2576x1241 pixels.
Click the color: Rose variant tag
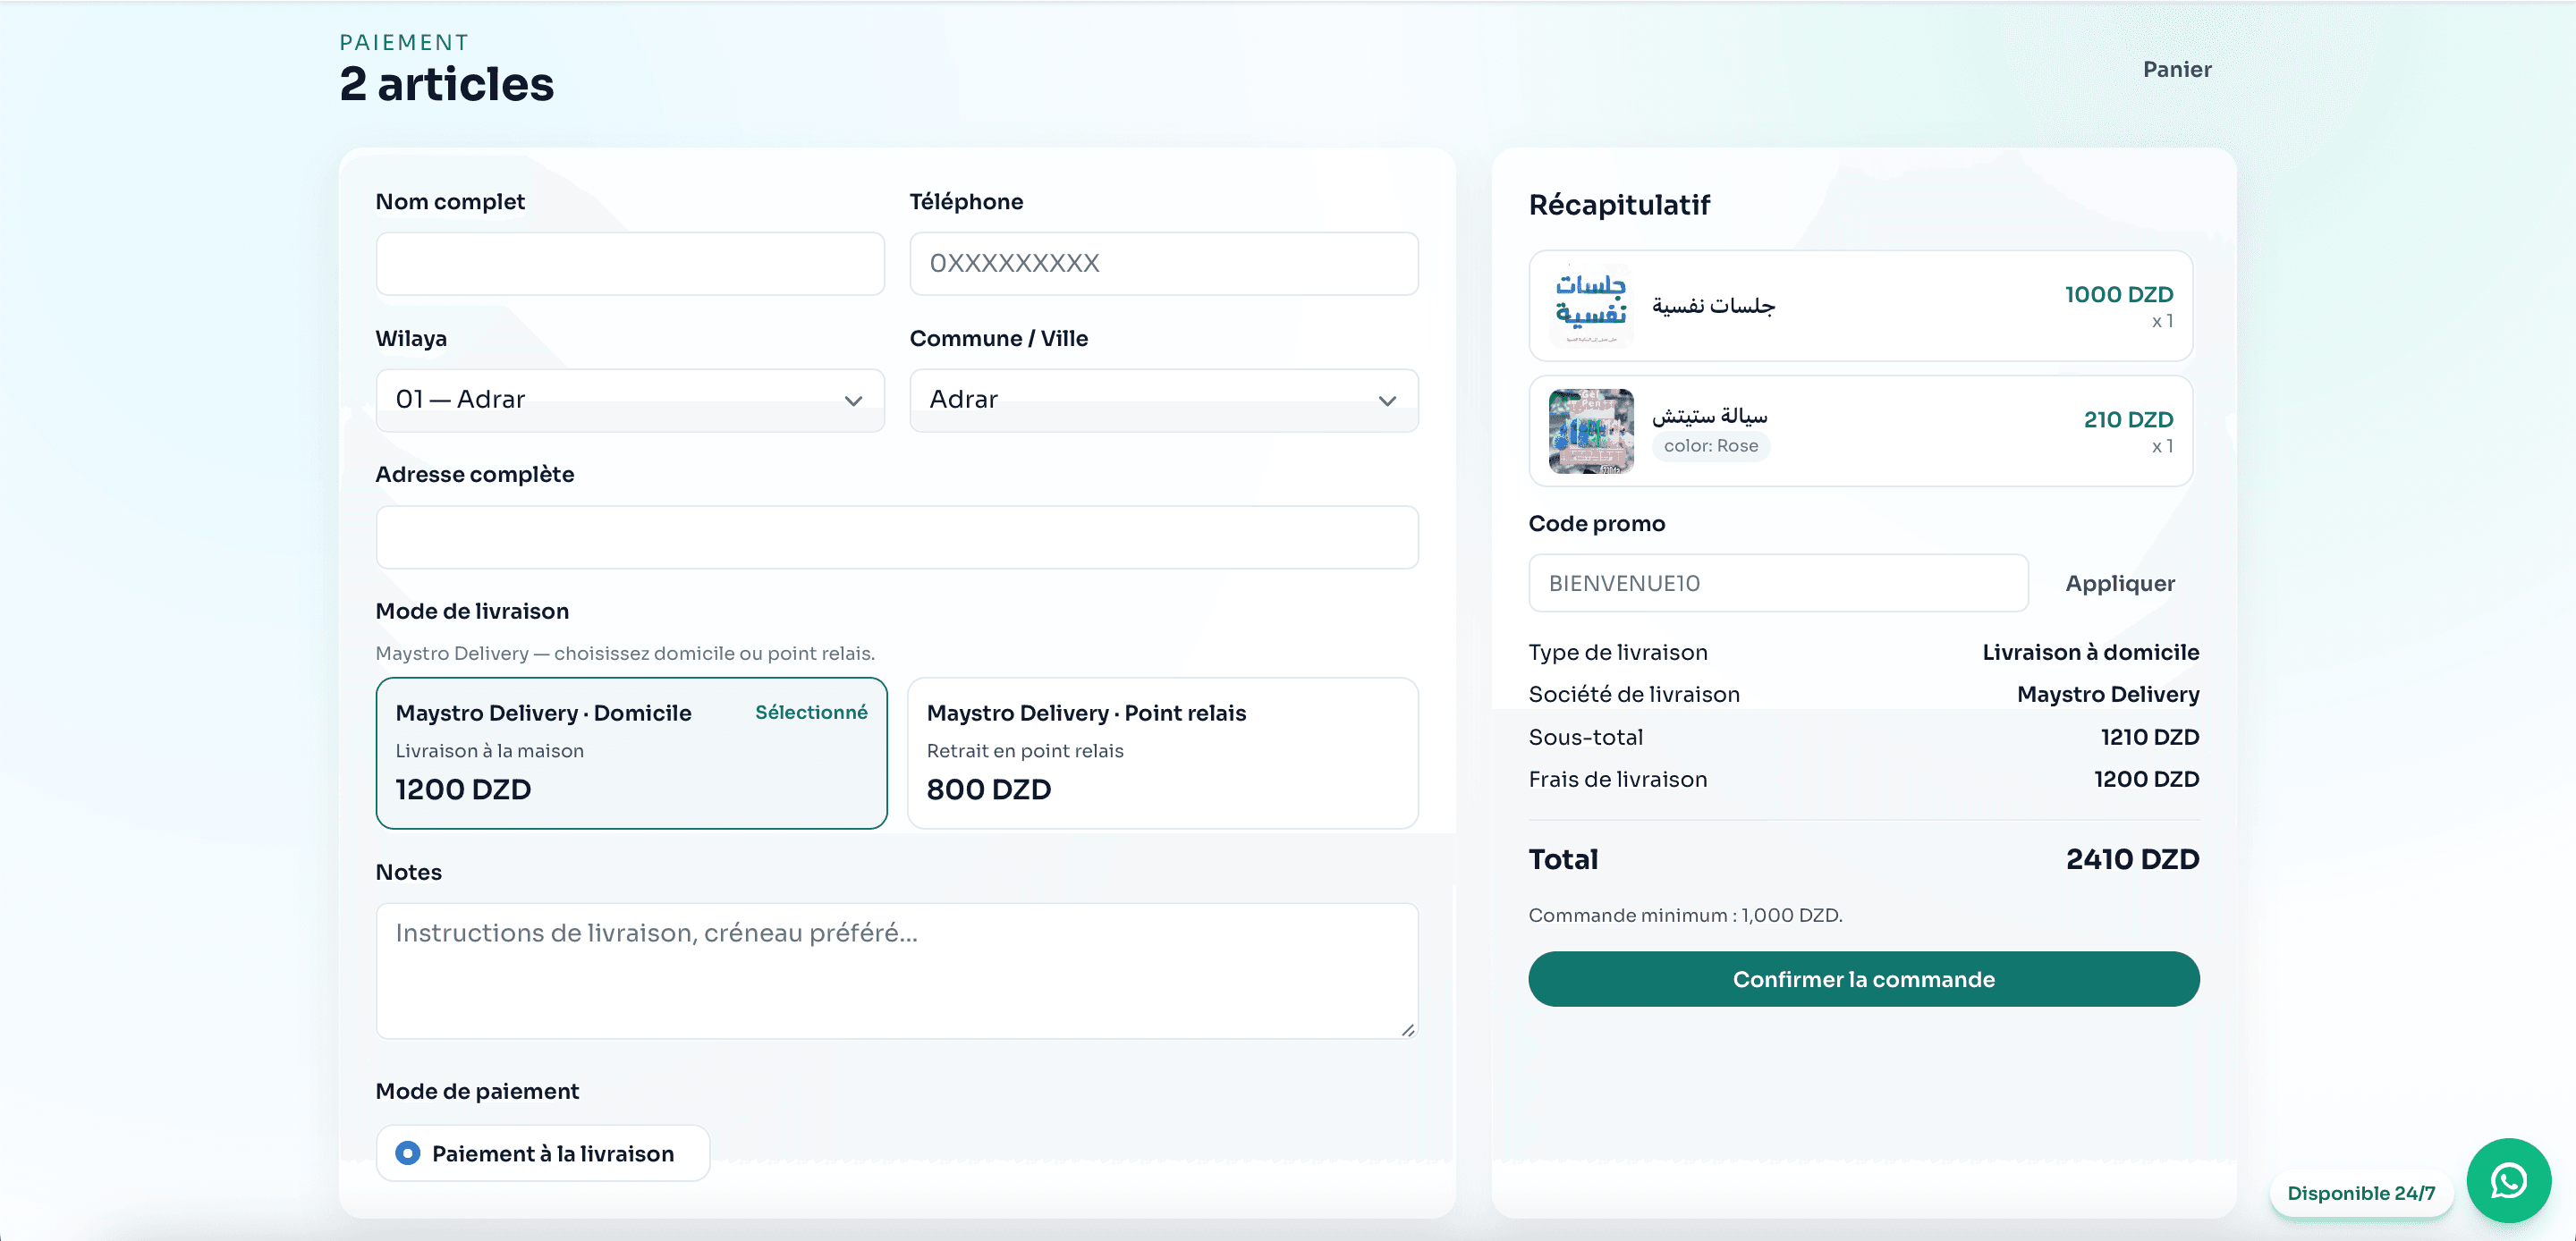click(x=1710, y=446)
